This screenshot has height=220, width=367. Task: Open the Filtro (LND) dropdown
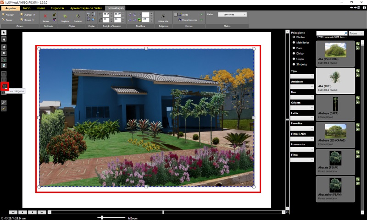click(x=302, y=139)
